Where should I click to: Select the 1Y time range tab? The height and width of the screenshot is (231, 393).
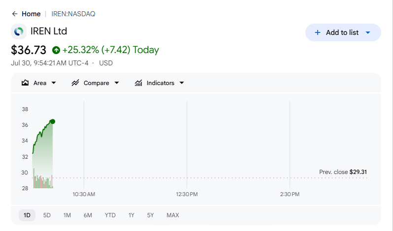[131, 215]
